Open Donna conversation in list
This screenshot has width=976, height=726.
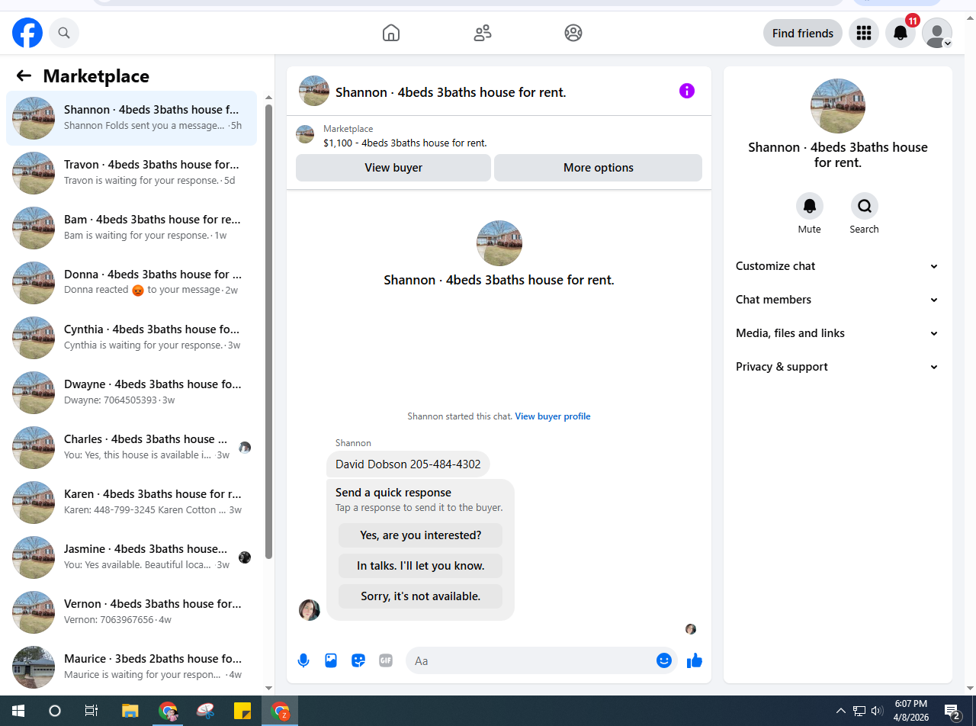click(132, 283)
